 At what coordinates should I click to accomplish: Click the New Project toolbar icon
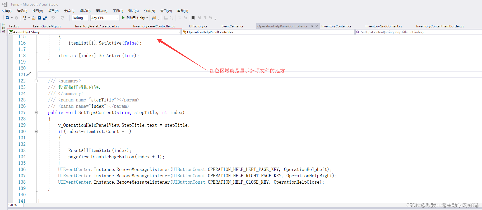[25, 18]
